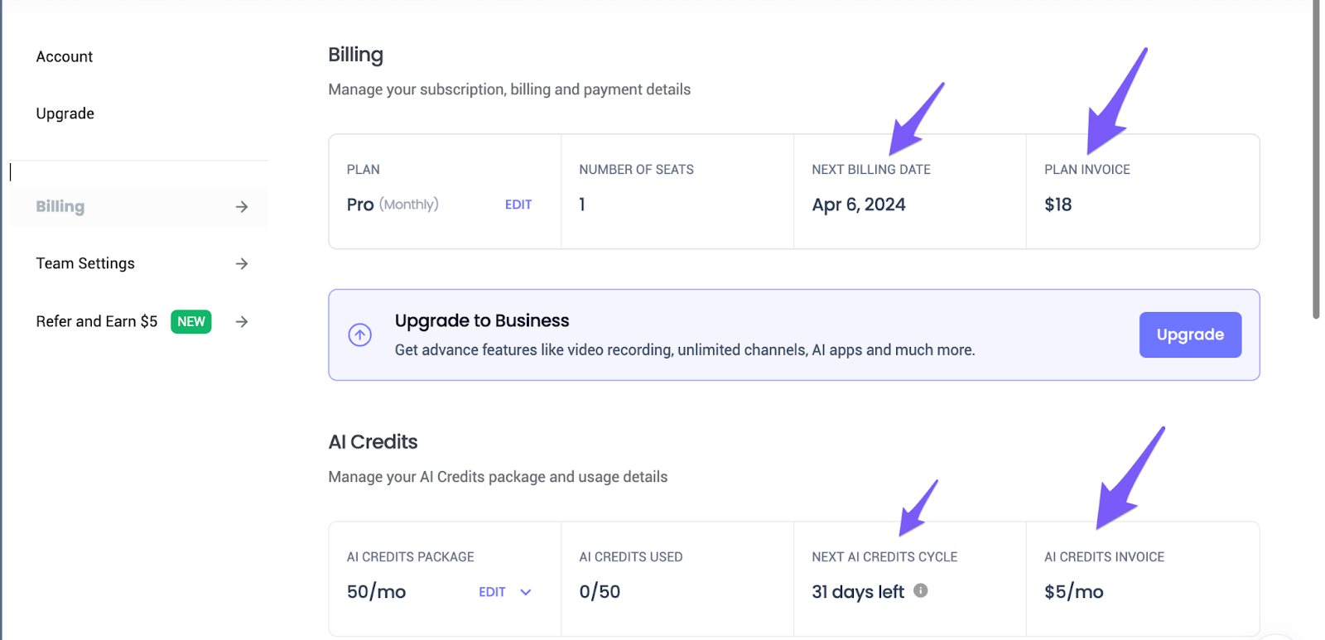
Task: Open Refer and Earn $5 page
Action: pyautogui.click(x=97, y=322)
